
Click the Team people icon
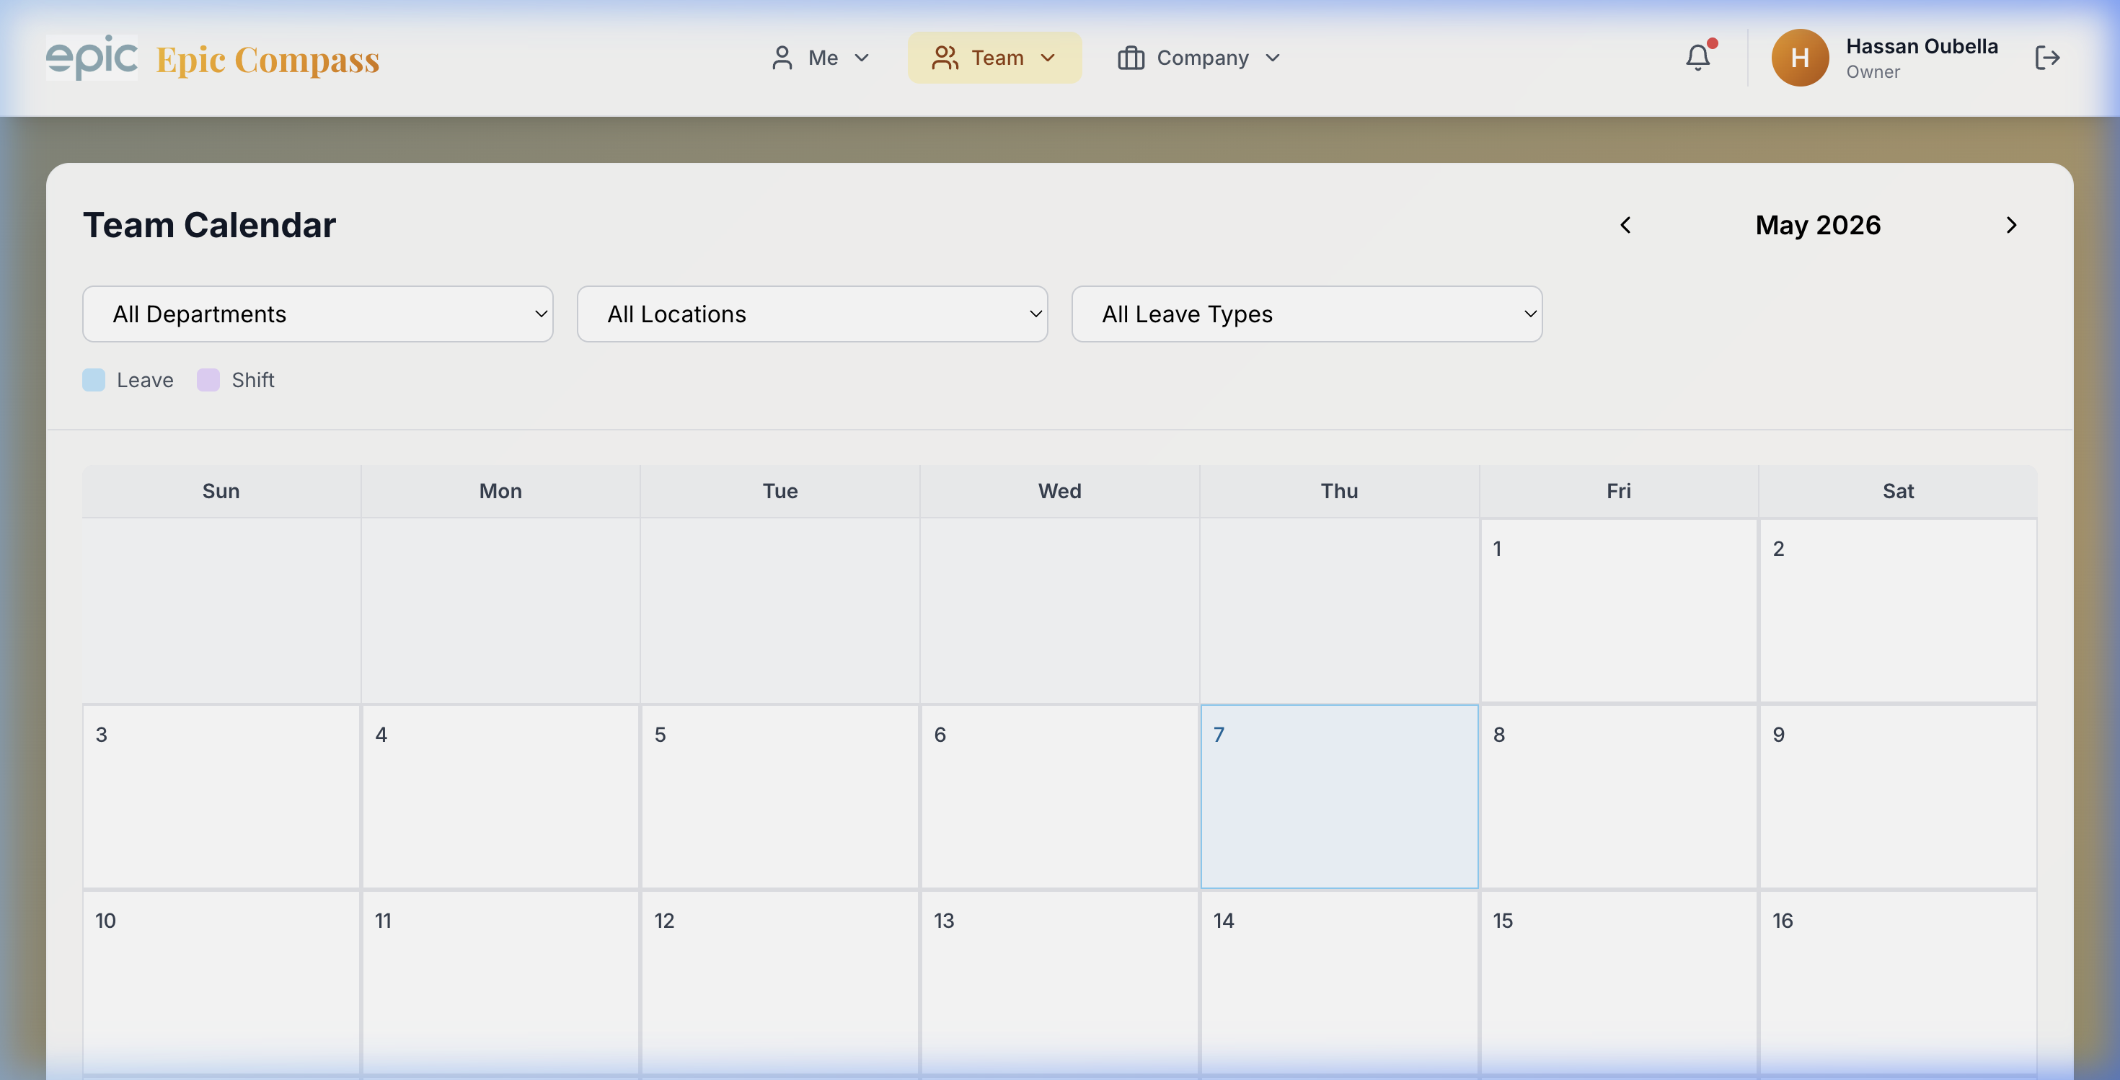[x=945, y=58]
